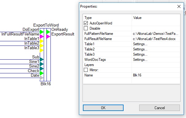Screen dimensions: 186x118
Task: Click the teal Sine1 input pin
Action: (42, 64)
